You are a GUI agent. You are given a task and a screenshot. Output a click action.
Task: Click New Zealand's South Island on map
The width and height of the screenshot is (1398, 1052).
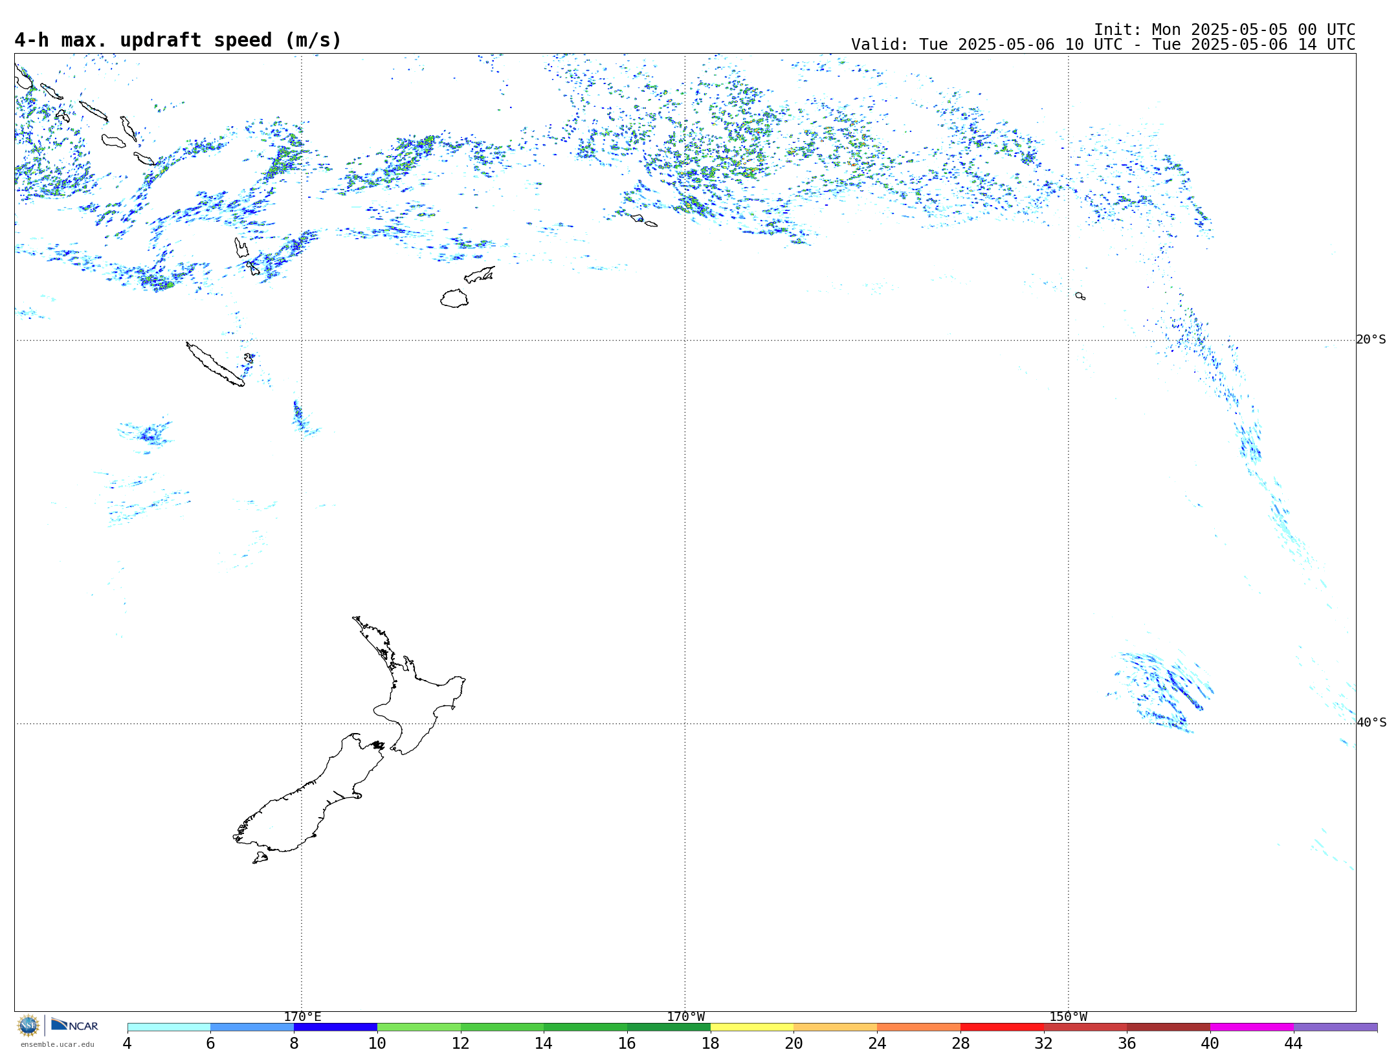[304, 802]
